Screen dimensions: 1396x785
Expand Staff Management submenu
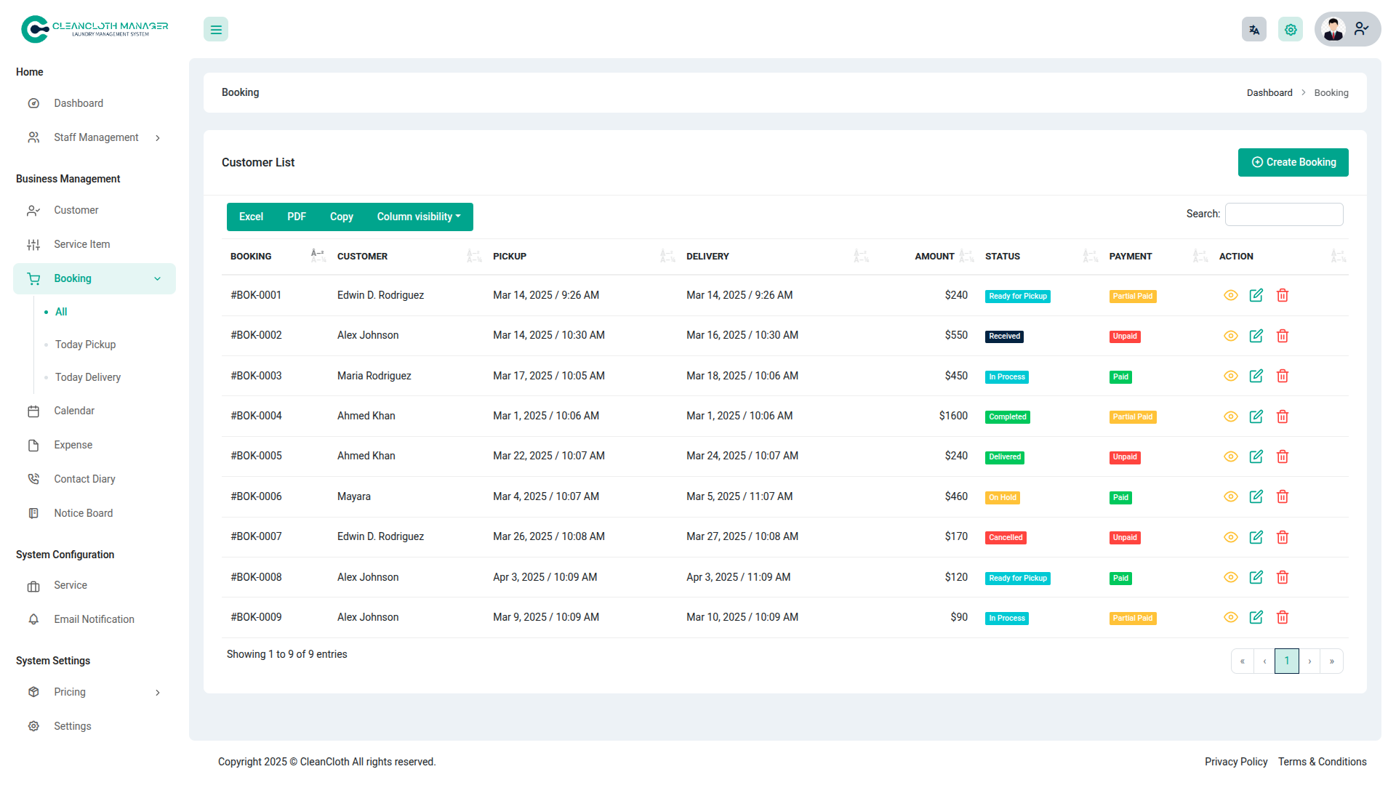[95, 137]
